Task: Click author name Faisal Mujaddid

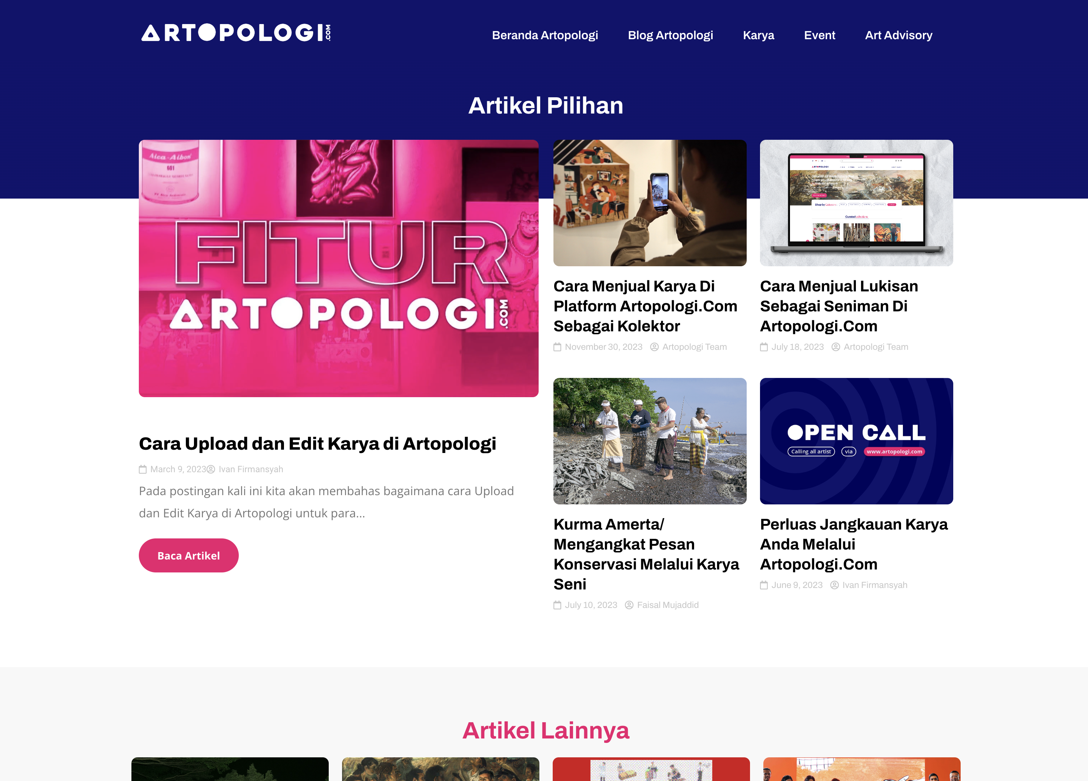Action: [668, 605]
